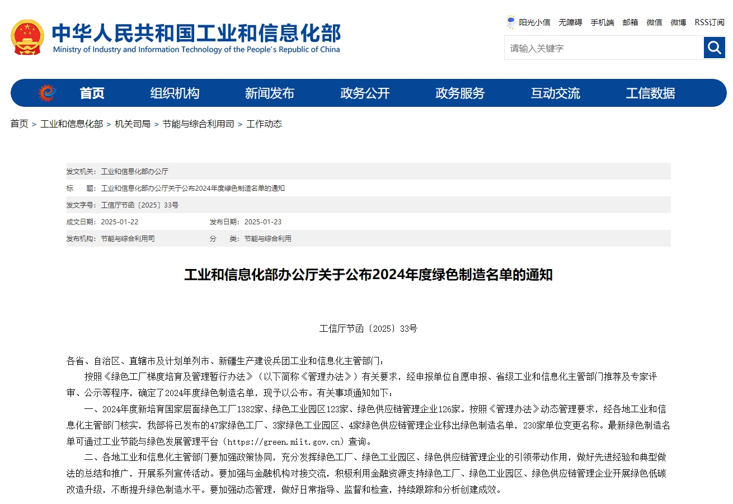Focus the 请输入关键字 search field
This screenshot has width=733, height=504.
(x=603, y=48)
